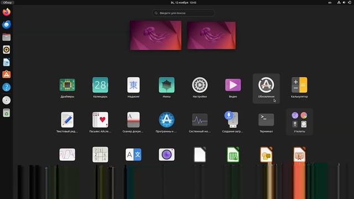Open the Language Support icon
Viewport: 354px width, 199px height.
(133, 155)
